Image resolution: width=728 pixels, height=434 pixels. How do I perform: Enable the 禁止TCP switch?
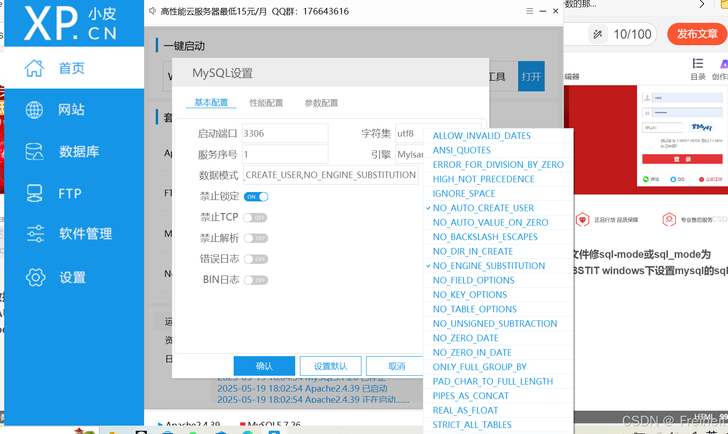pos(256,218)
